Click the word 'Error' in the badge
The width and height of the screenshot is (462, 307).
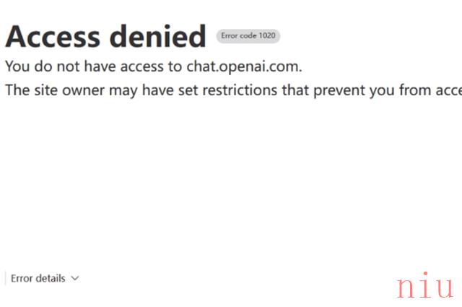tap(230, 35)
